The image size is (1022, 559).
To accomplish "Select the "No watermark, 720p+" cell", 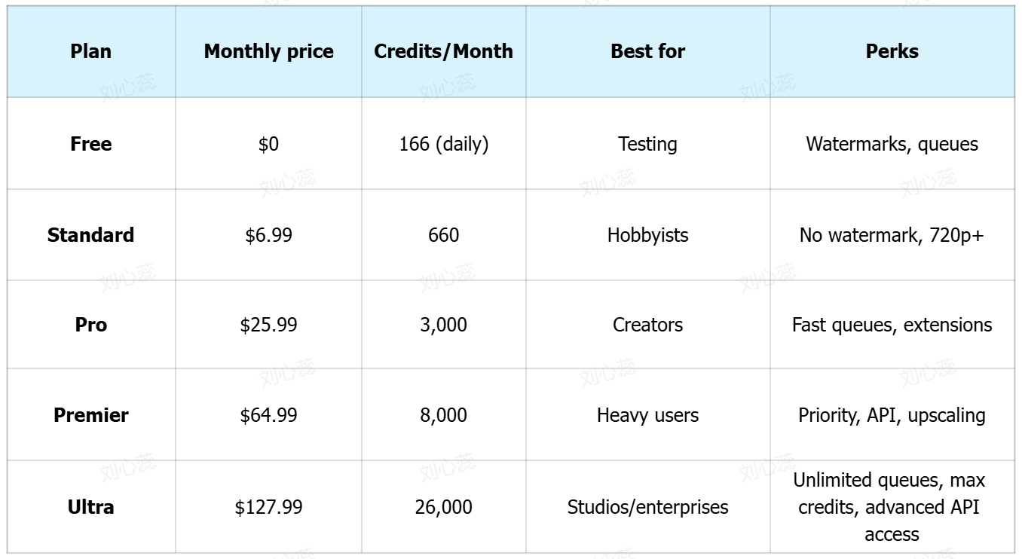I will 892,235.
